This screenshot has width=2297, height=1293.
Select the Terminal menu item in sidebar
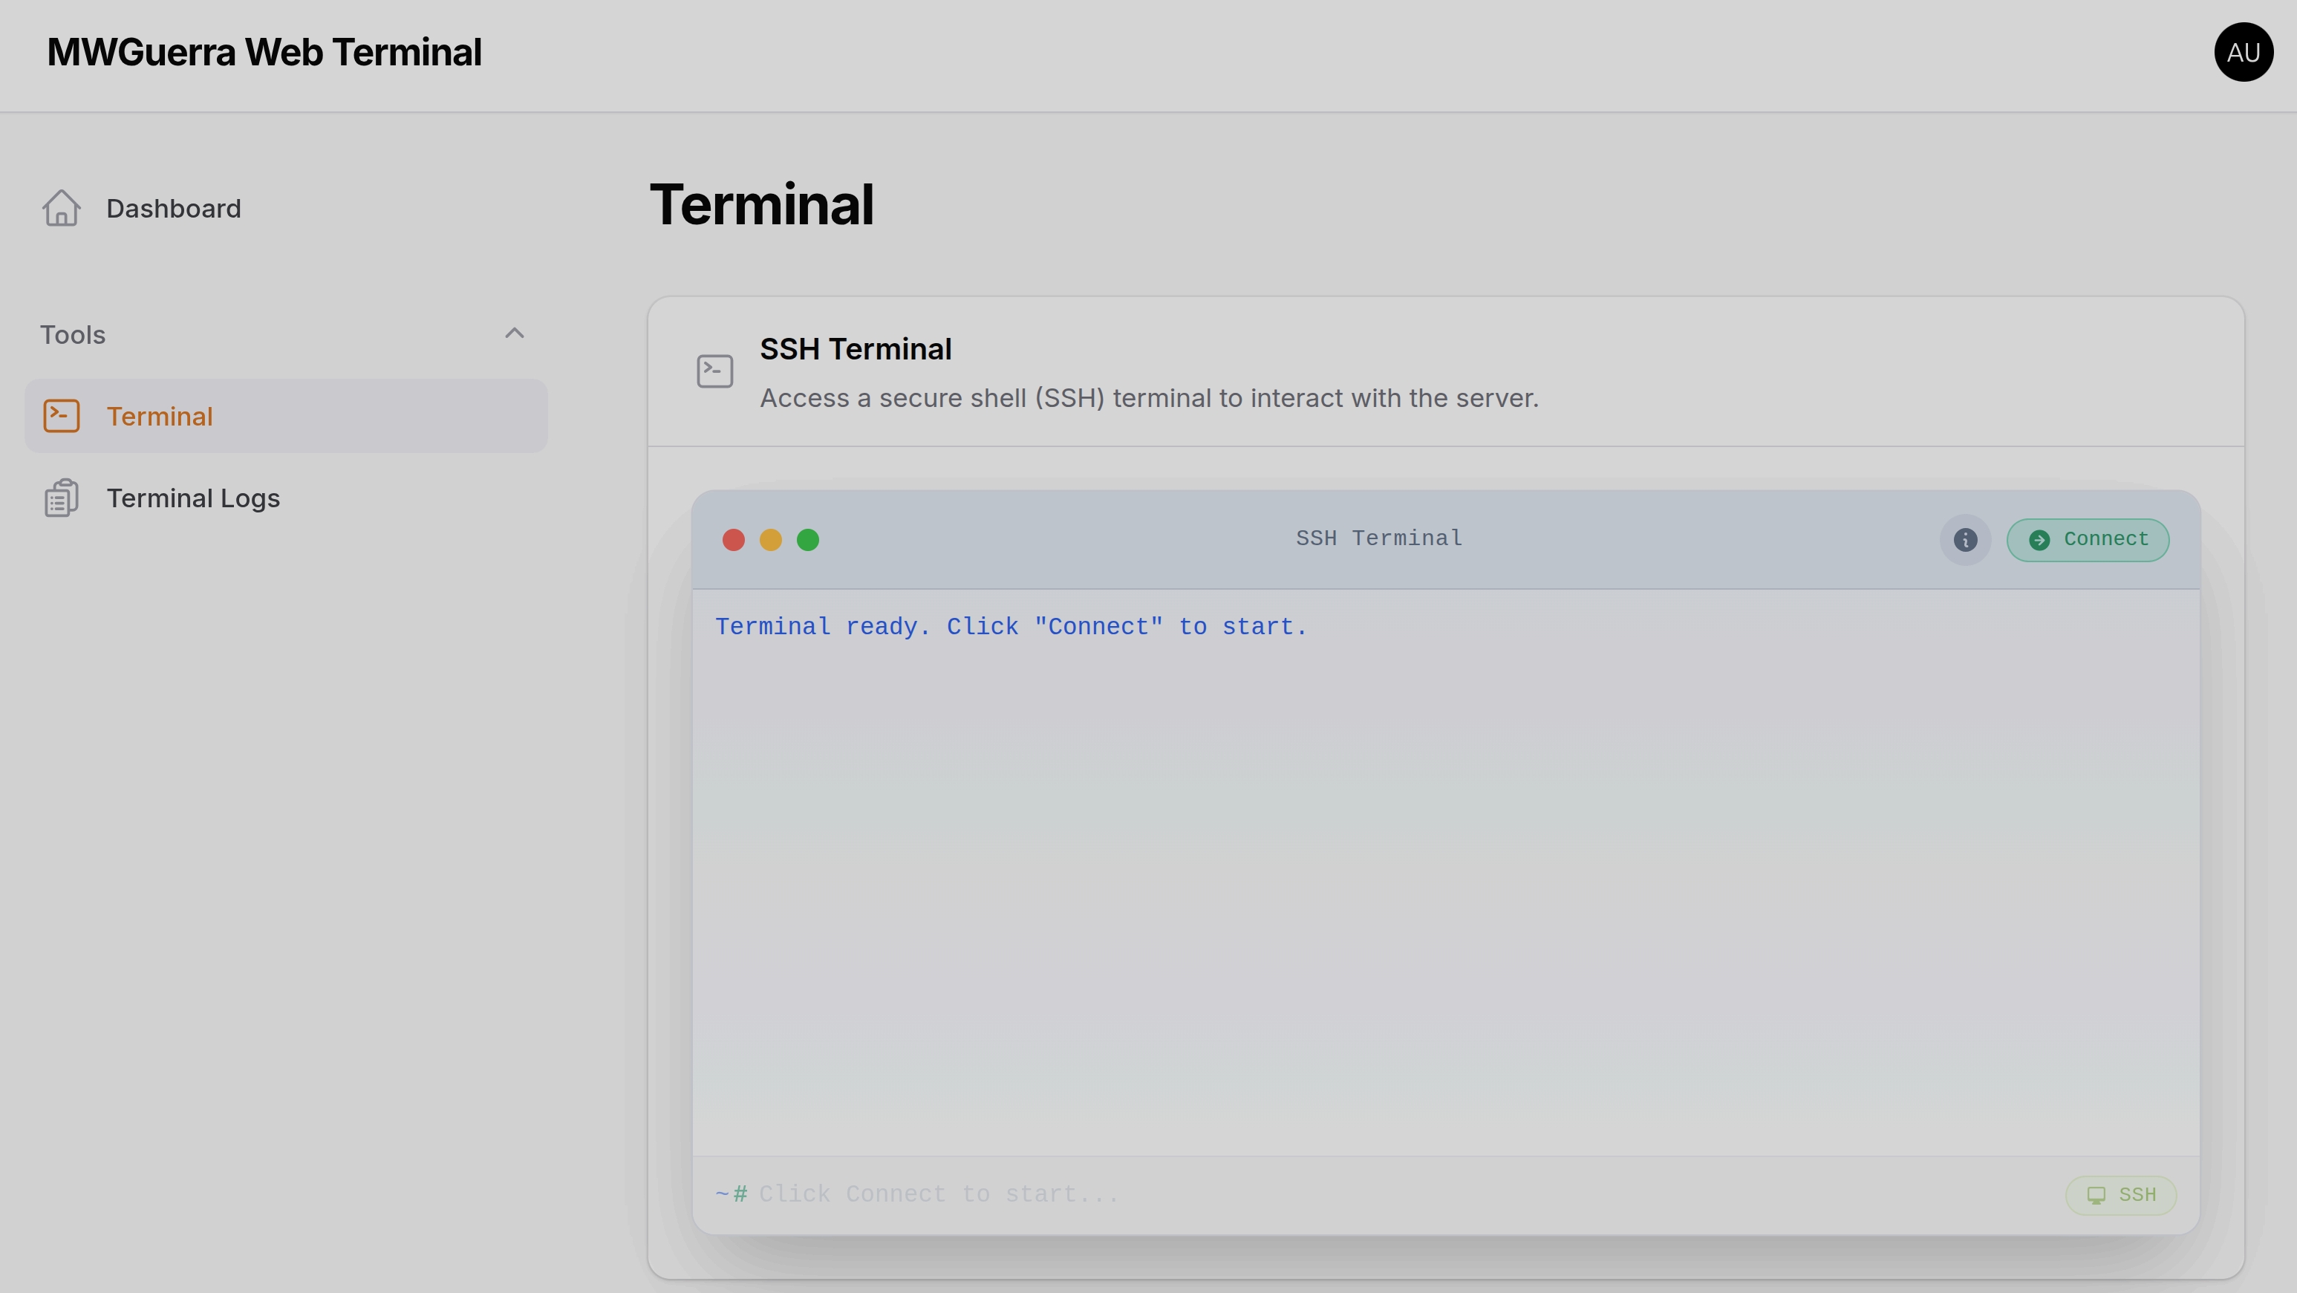[x=160, y=416]
